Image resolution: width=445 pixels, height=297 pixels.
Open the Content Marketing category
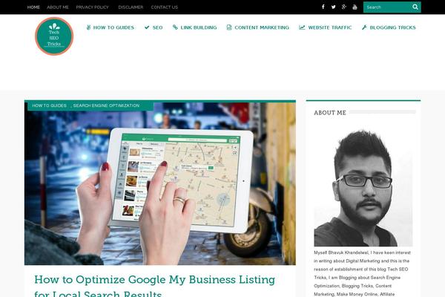[262, 27]
